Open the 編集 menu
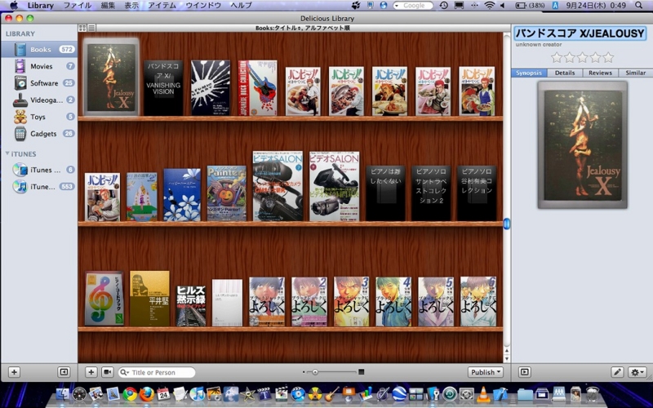The width and height of the screenshot is (653, 408). tap(108, 6)
